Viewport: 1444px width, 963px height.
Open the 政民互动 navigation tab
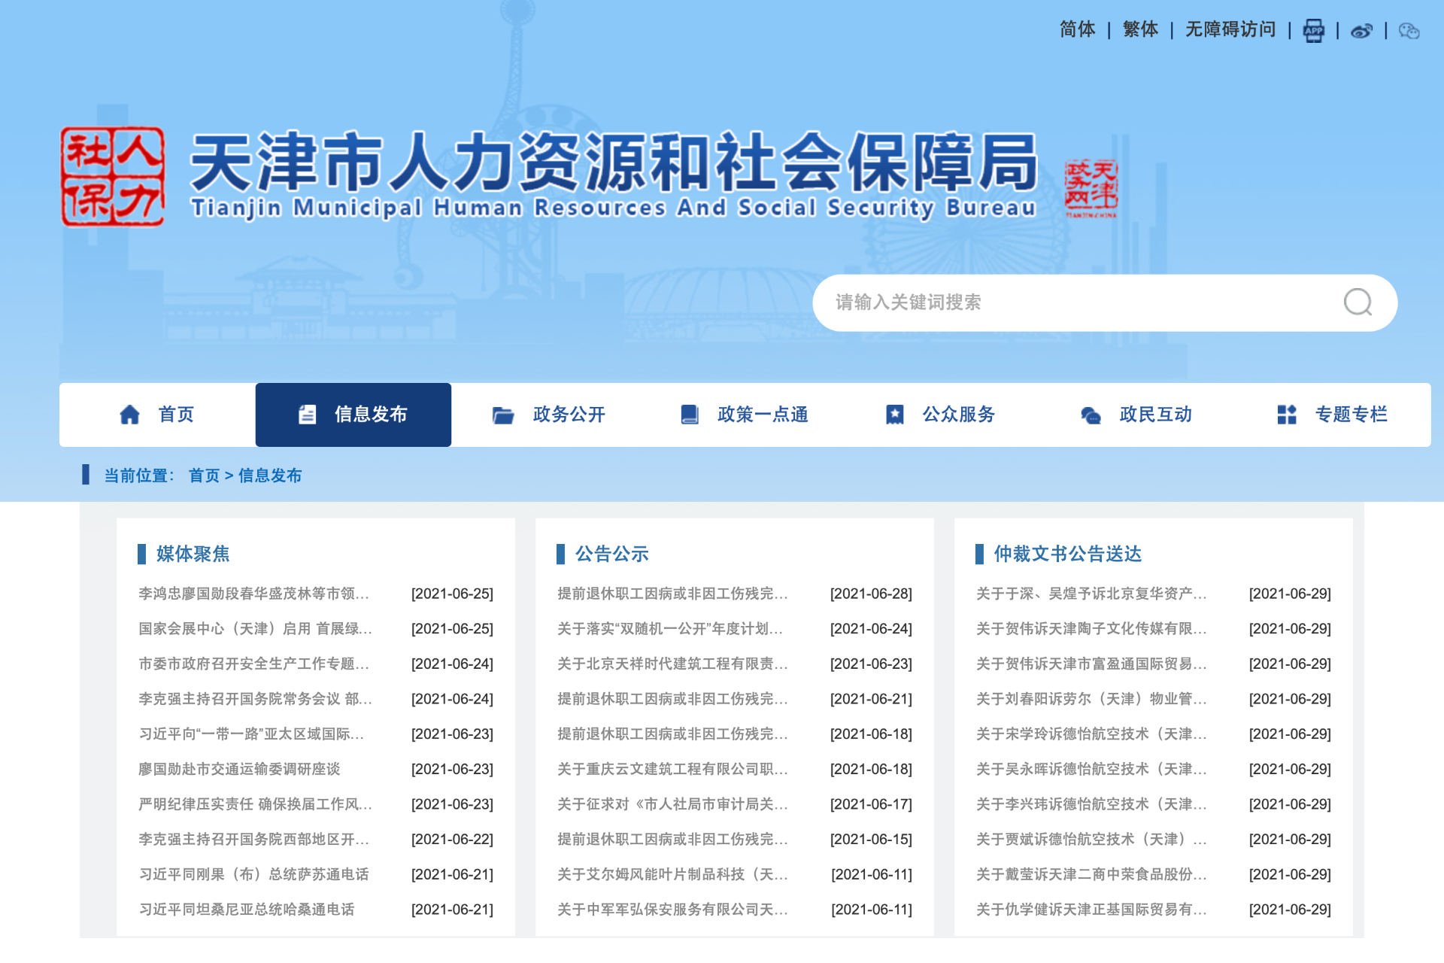(x=1136, y=415)
